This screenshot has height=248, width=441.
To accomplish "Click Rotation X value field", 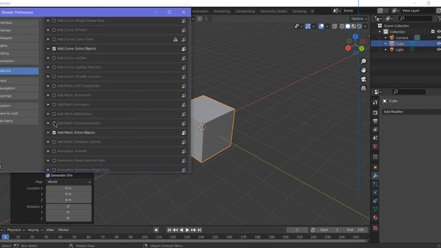I will tap(69, 207).
